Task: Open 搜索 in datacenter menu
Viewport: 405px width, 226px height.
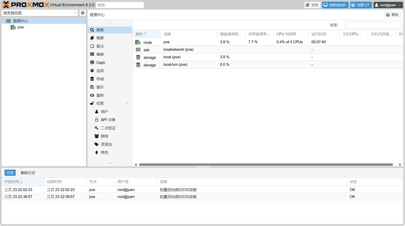Action: [110, 30]
